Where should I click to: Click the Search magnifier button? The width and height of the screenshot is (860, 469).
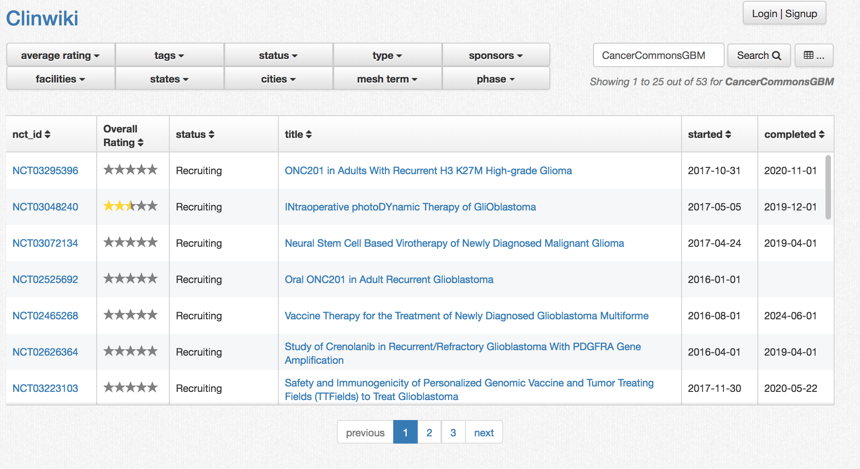pyautogui.click(x=759, y=55)
